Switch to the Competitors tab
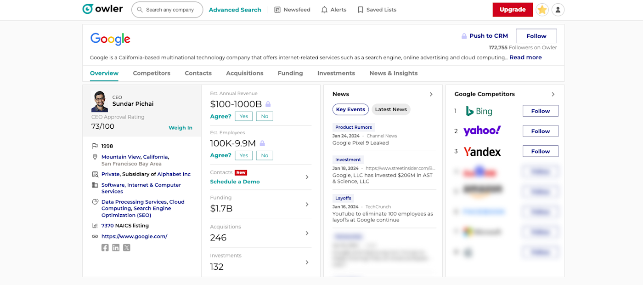 pos(152,73)
